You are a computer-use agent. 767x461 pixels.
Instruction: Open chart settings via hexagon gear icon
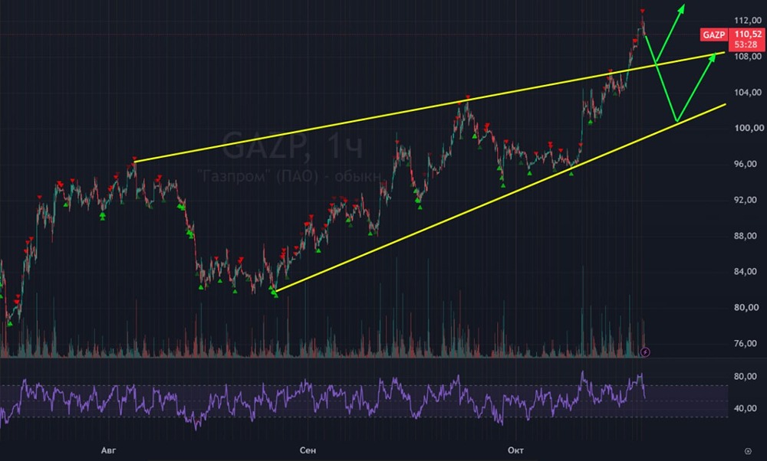coord(747,451)
